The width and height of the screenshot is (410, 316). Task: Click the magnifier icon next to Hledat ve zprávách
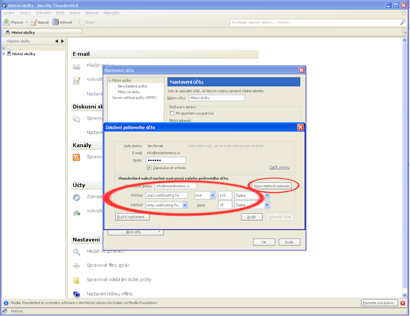tap(76, 252)
